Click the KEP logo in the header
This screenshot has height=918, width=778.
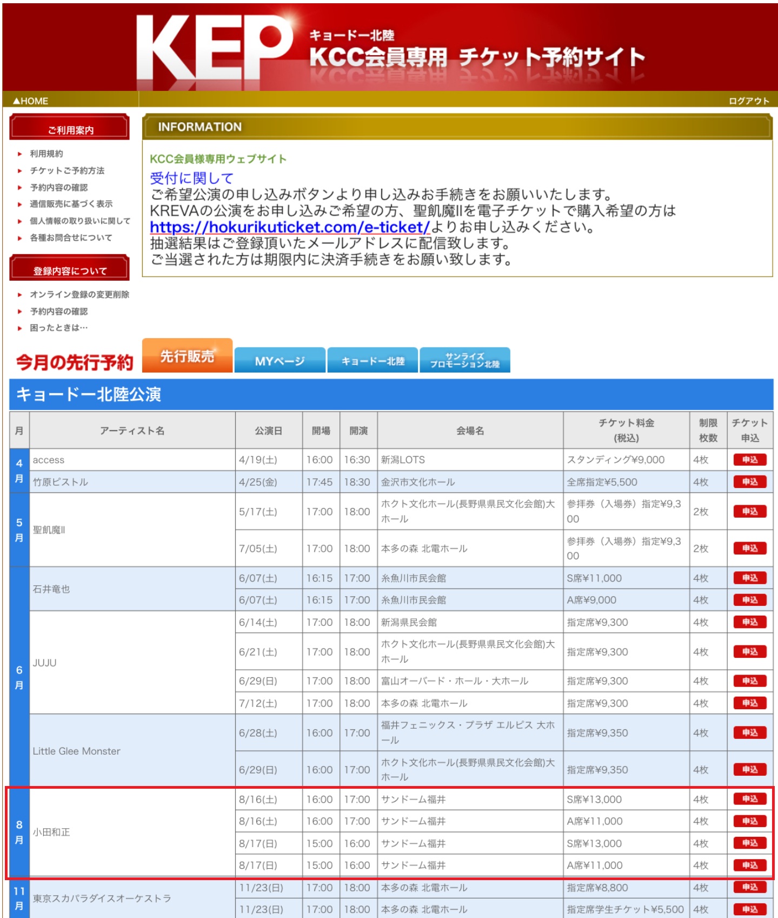214,50
